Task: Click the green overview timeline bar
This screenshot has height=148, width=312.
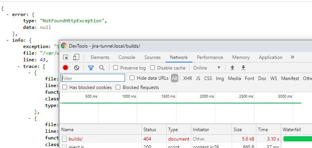Action: coord(181,103)
